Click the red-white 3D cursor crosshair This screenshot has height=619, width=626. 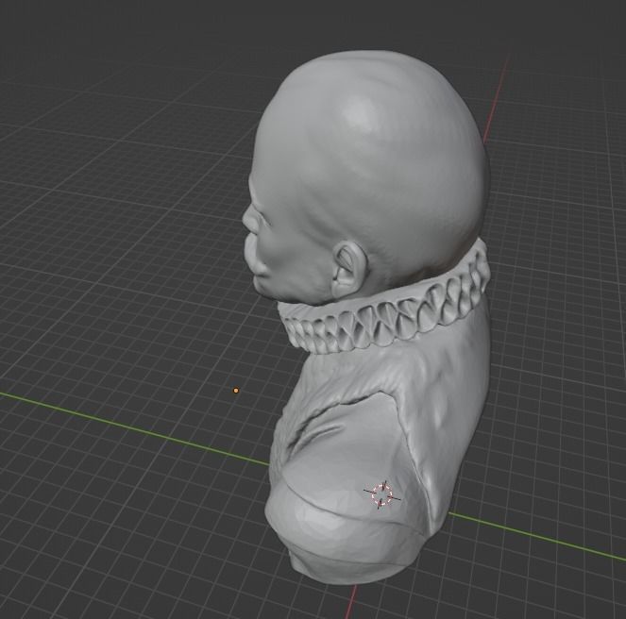click(x=382, y=494)
